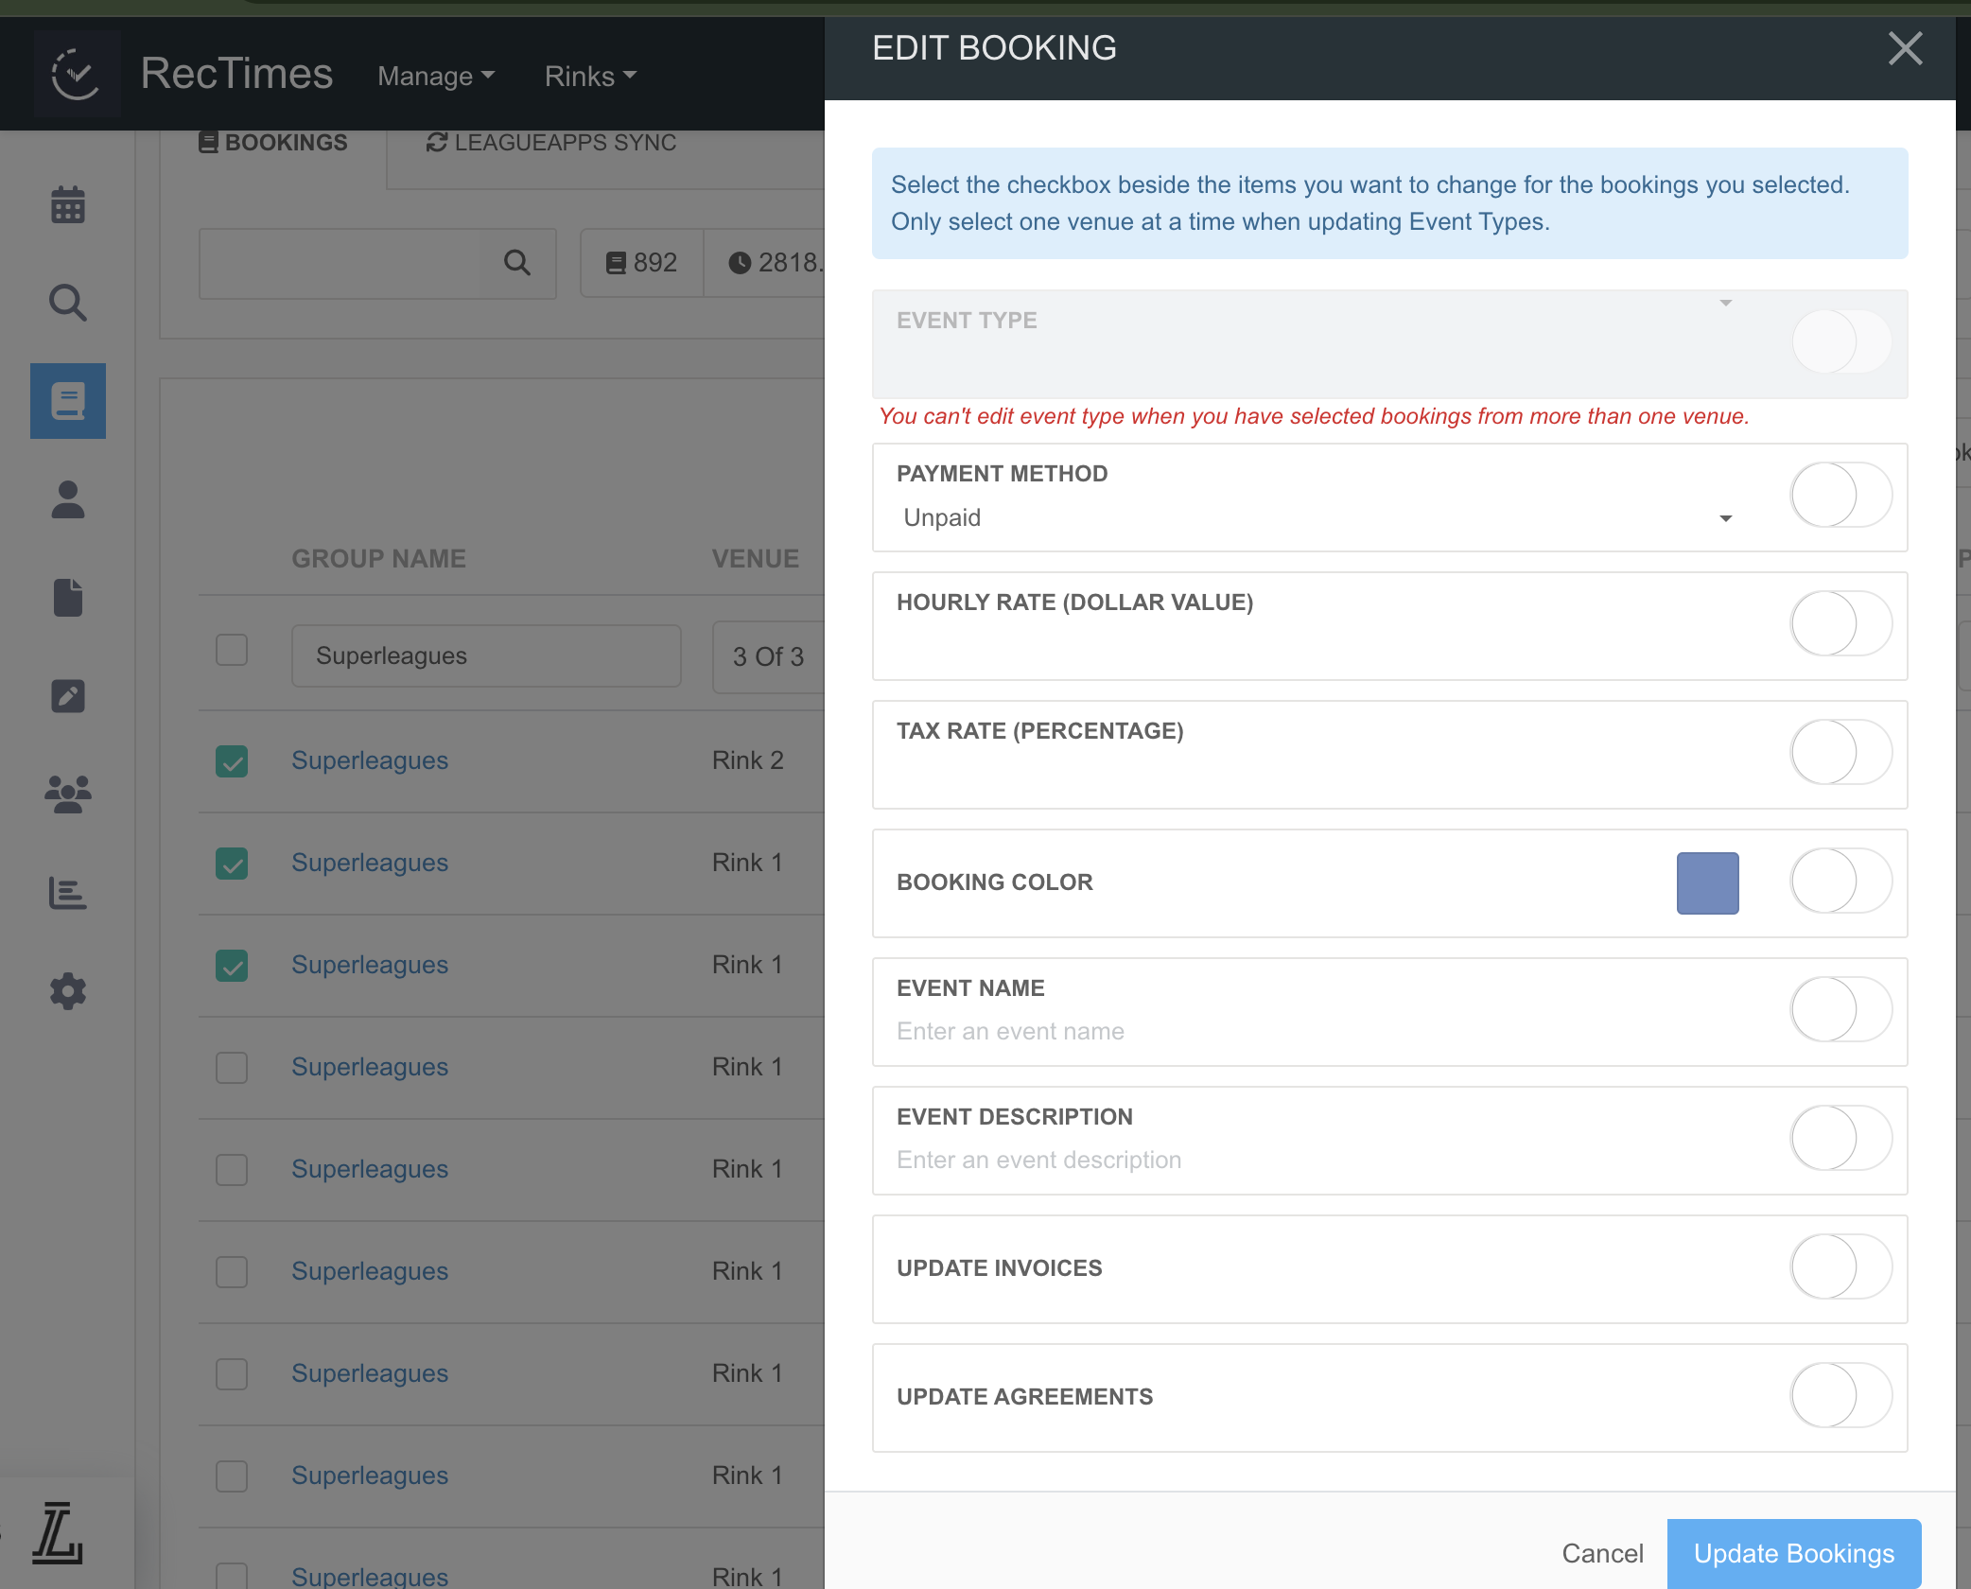This screenshot has height=1589, width=1971.
Task: Open the reports chart sidebar icon
Action: pos(68,893)
